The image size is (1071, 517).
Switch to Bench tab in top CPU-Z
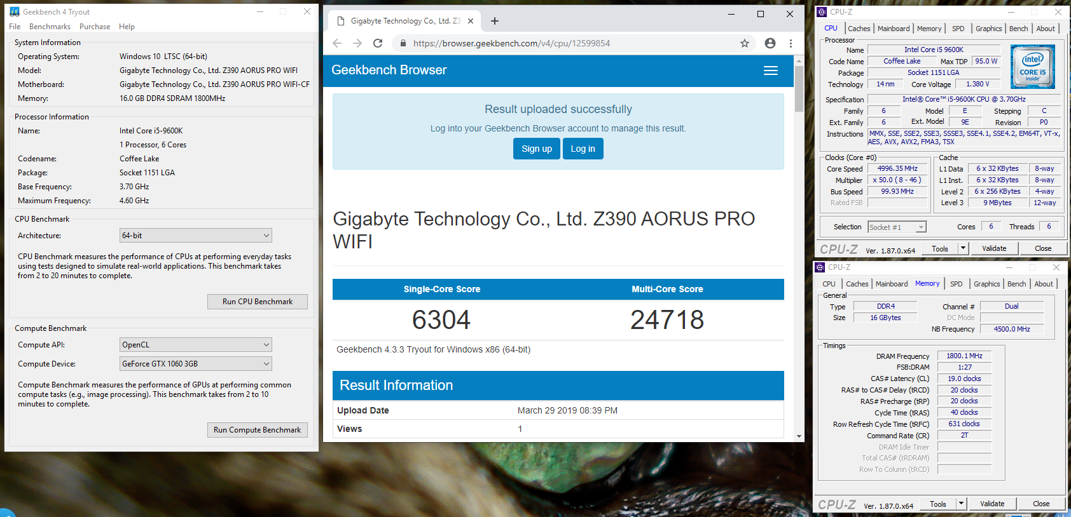point(1019,29)
